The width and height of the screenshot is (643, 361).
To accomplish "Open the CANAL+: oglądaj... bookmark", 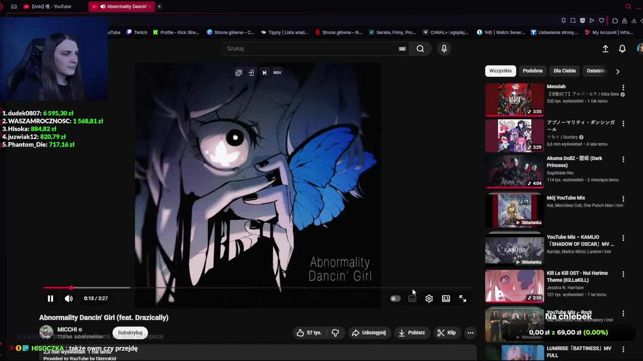I will [x=446, y=33].
